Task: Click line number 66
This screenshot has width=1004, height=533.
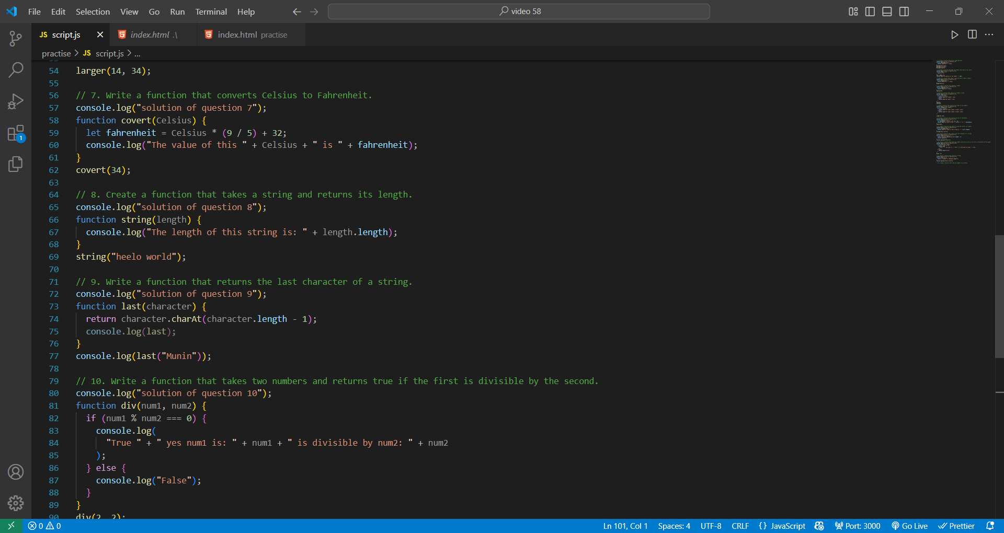Action: (54, 219)
